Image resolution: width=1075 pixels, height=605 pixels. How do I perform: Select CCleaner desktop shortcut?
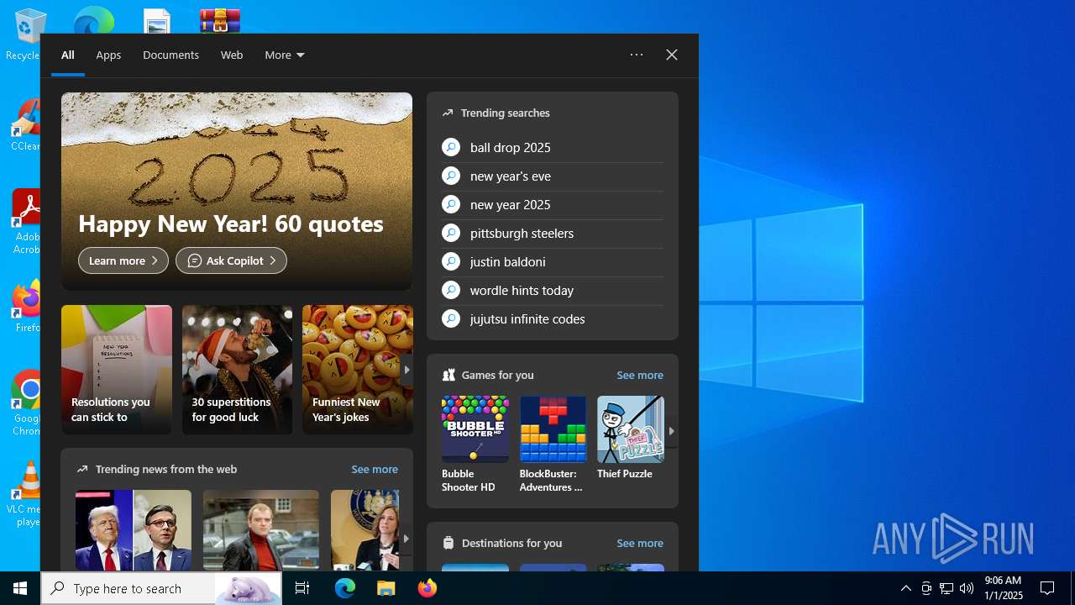(27, 126)
